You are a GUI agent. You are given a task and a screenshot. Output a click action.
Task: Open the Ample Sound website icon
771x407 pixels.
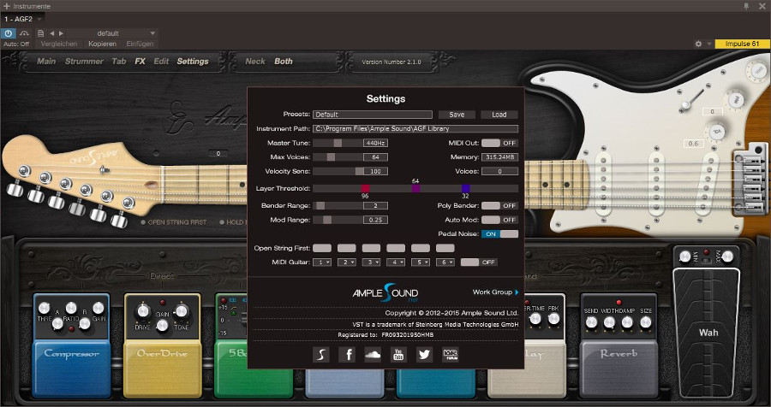pos(321,355)
